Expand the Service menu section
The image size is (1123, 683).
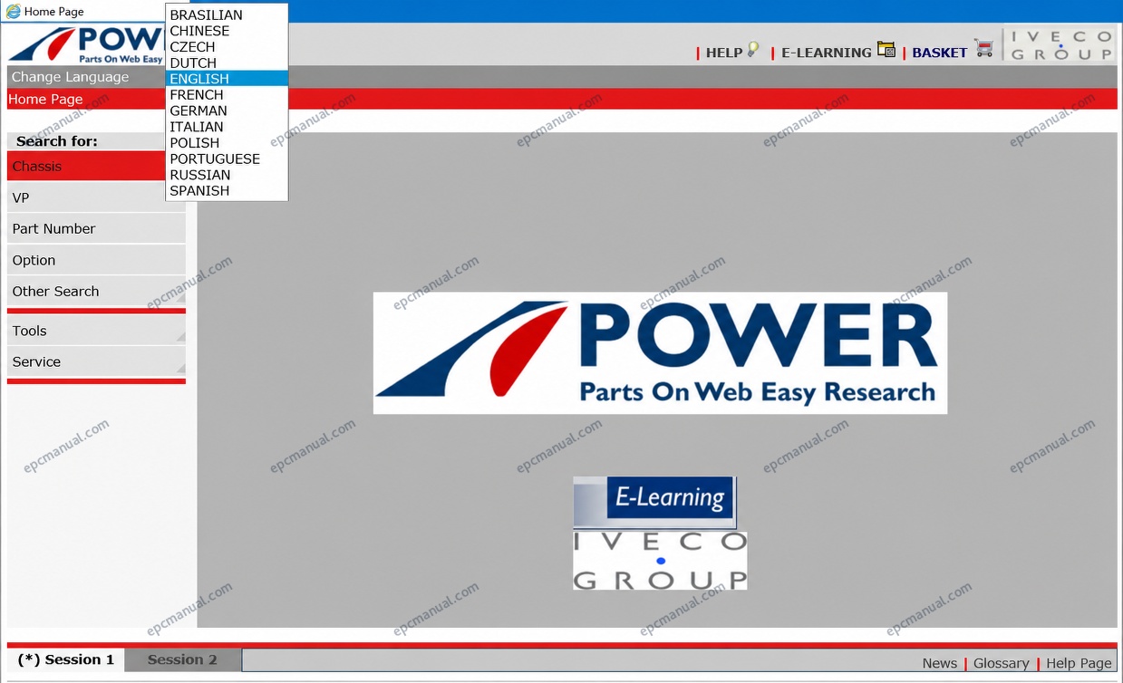click(x=96, y=361)
